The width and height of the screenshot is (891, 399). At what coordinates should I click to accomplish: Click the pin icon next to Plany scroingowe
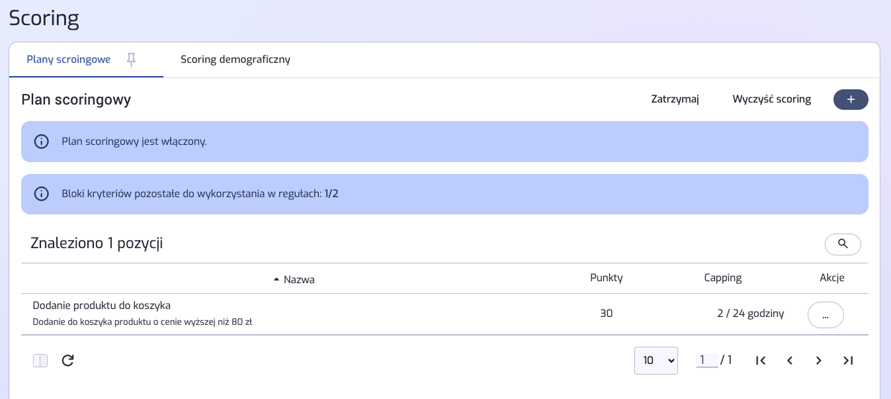[132, 60]
